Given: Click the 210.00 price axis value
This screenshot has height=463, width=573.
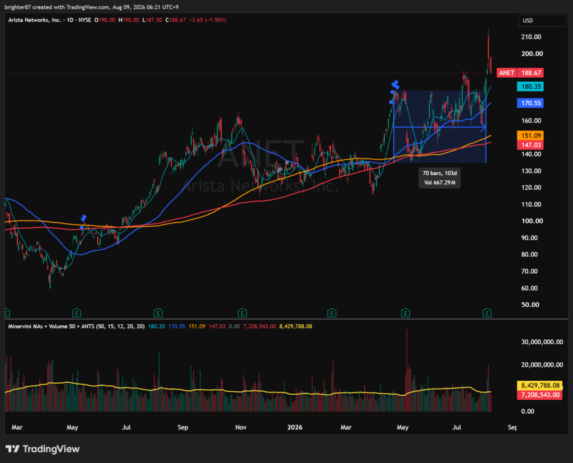Looking at the screenshot, I should click(x=531, y=37).
